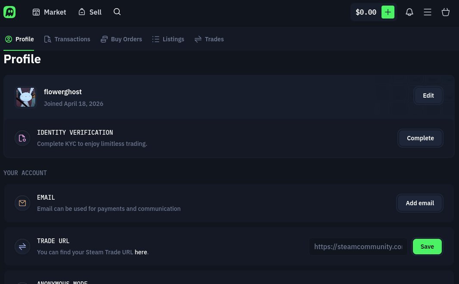Image resolution: width=459 pixels, height=284 pixels.
Task: Click the 'Joined April 18, 2026' text
Action: [x=74, y=104]
